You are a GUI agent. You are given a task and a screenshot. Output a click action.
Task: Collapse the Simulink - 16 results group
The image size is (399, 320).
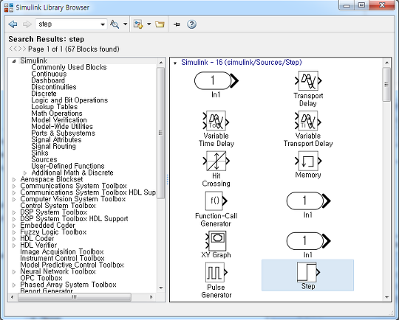(175, 63)
